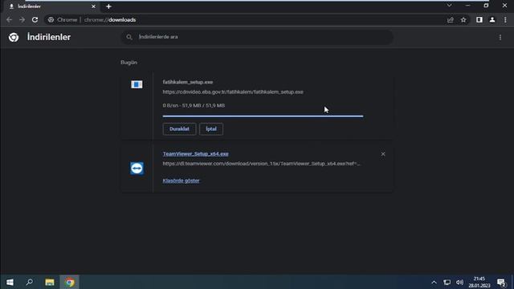Open the taskbar clock and date
This screenshot has width=514, height=289.
coord(479,282)
